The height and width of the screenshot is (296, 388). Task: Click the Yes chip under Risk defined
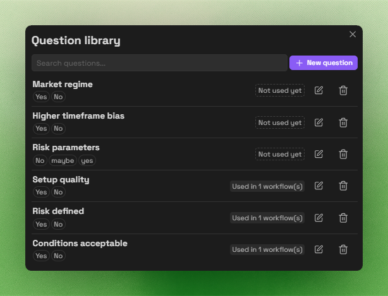[x=41, y=224]
